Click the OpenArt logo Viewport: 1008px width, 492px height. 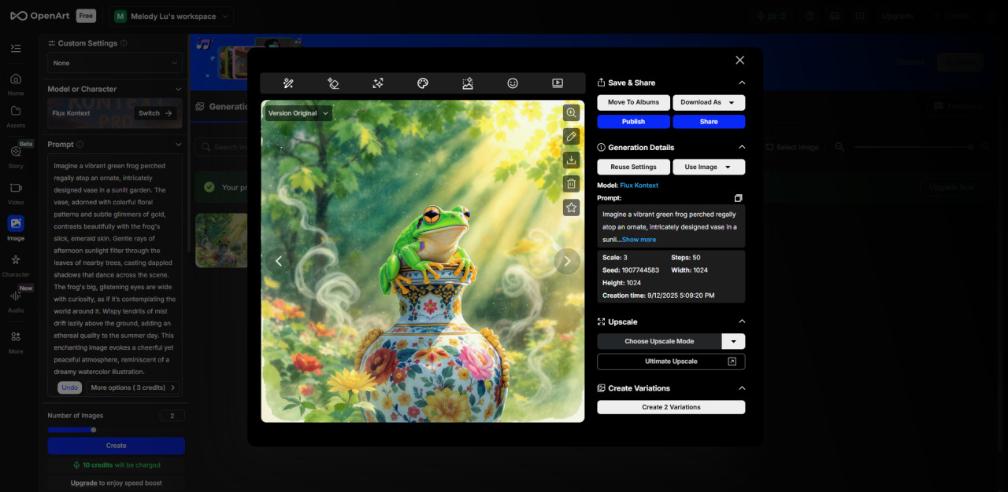[x=41, y=16]
